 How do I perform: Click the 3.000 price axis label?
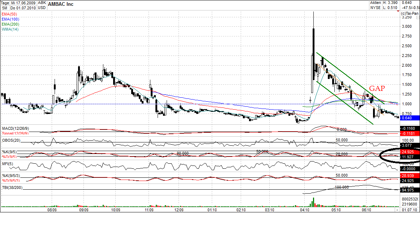[407, 26]
